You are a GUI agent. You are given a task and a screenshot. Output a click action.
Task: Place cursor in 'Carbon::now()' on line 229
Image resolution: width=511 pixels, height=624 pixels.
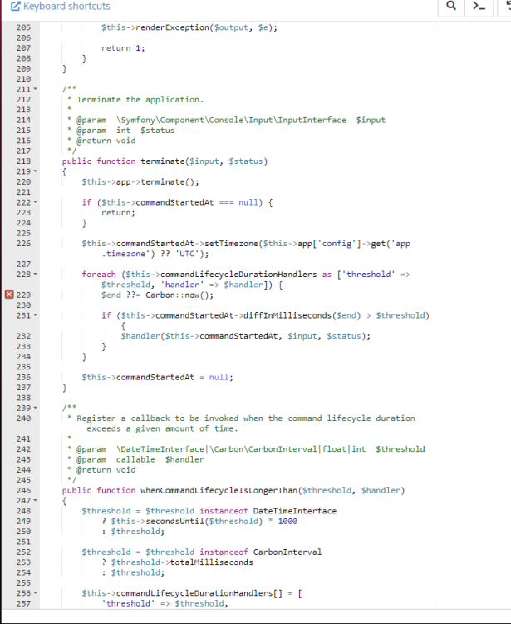coord(170,295)
